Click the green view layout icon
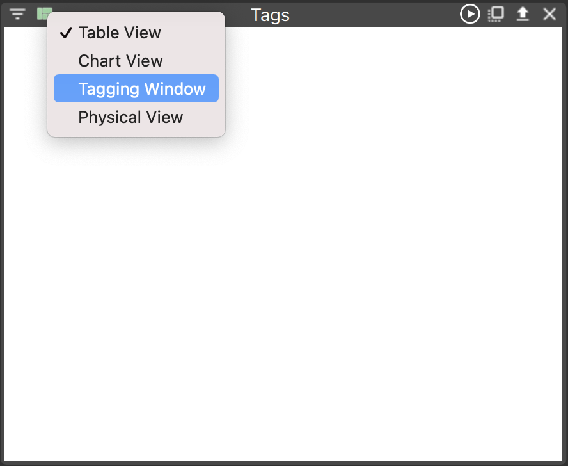 pos(44,14)
